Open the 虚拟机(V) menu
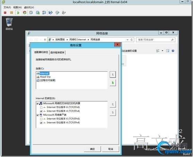The width and height of the screenshot is (193, 157). click(29, 8)
